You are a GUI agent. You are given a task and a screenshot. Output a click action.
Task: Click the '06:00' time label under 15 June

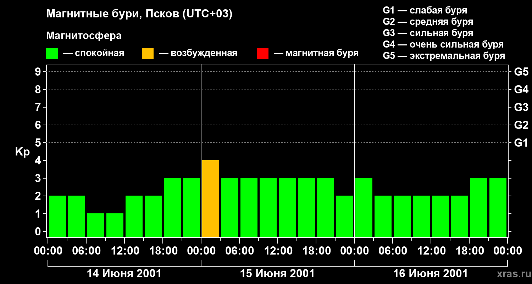click(239, 251)
